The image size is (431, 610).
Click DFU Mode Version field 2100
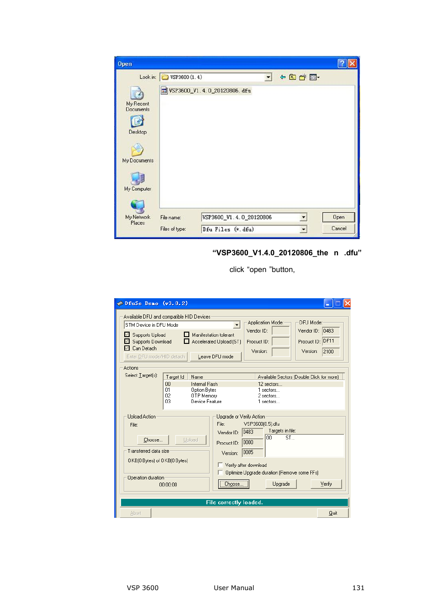(x=331, y=352)
